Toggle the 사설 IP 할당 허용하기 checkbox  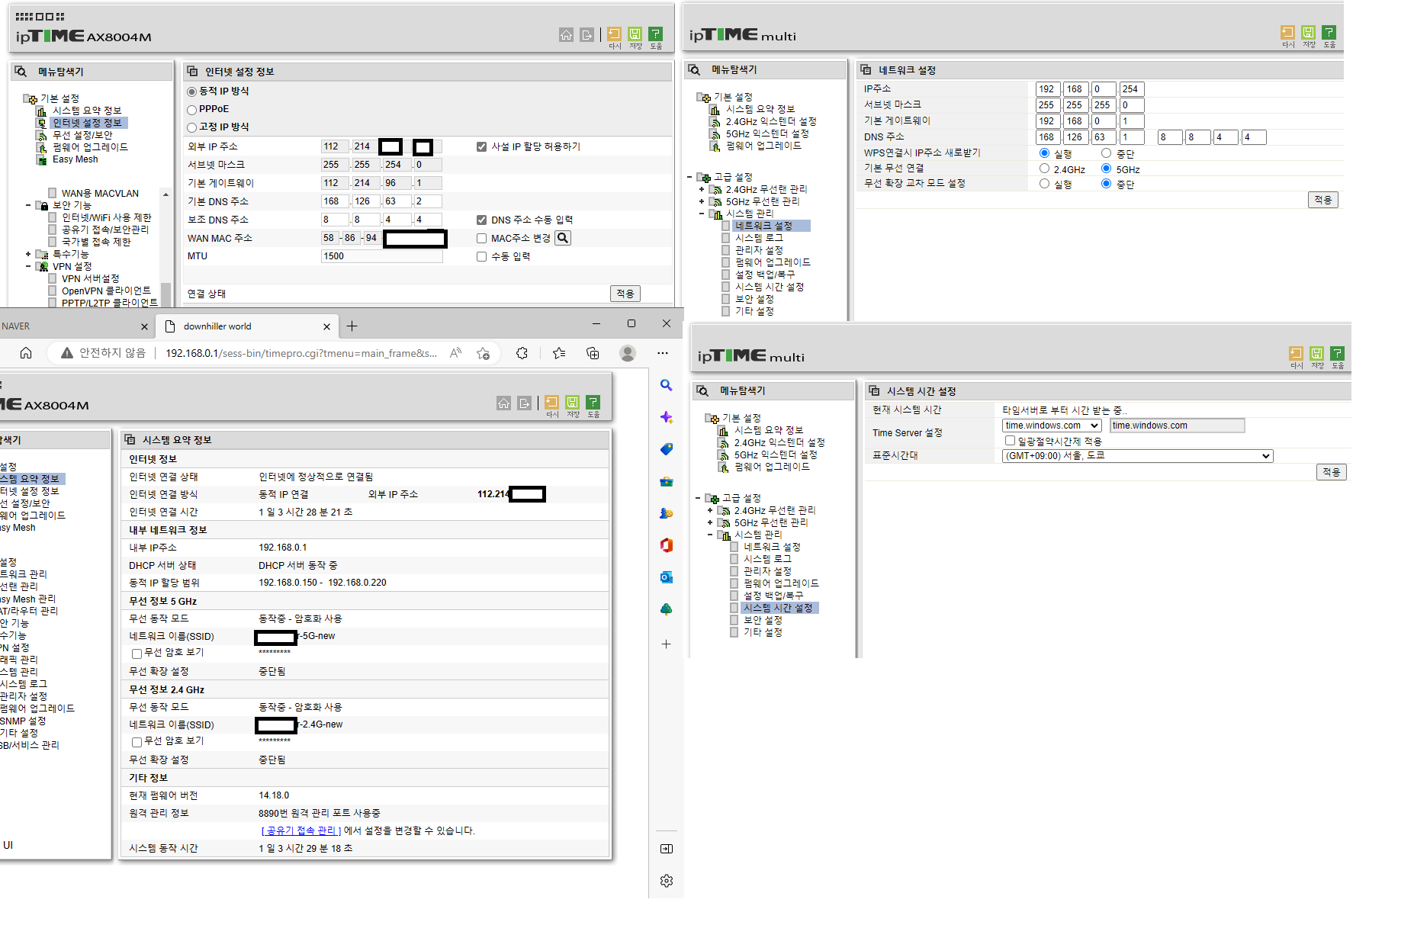coord(481,147)
